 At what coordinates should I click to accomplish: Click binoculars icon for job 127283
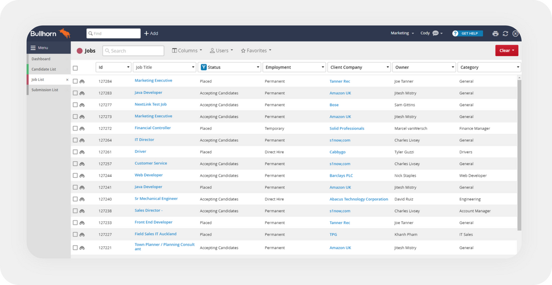(82, 93)
